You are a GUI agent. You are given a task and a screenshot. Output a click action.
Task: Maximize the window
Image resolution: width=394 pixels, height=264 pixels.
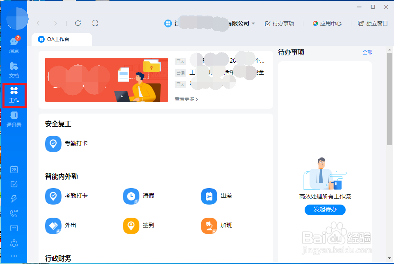coord(373,7)
